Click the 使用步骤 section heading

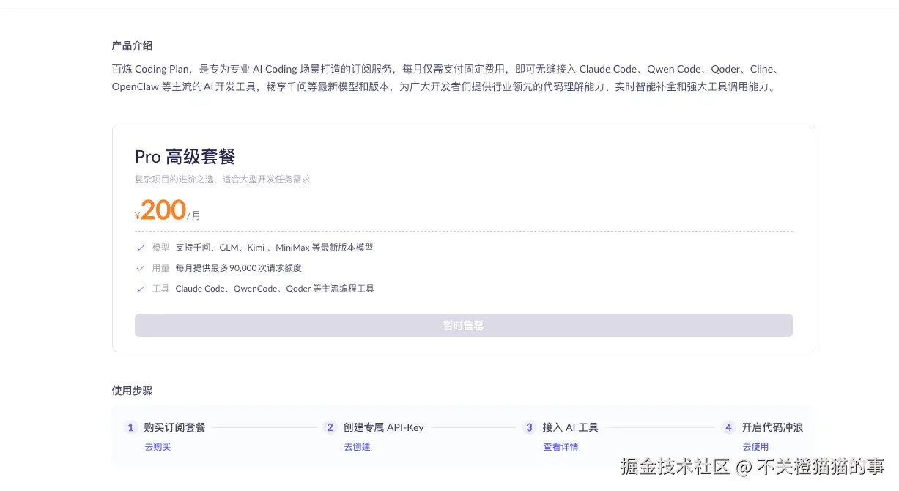[132, 391]
